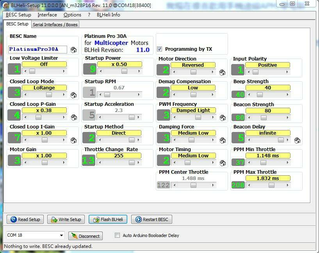
Task: Click right arrow of PPM Max Throttle slider
Action: [287, 185]
